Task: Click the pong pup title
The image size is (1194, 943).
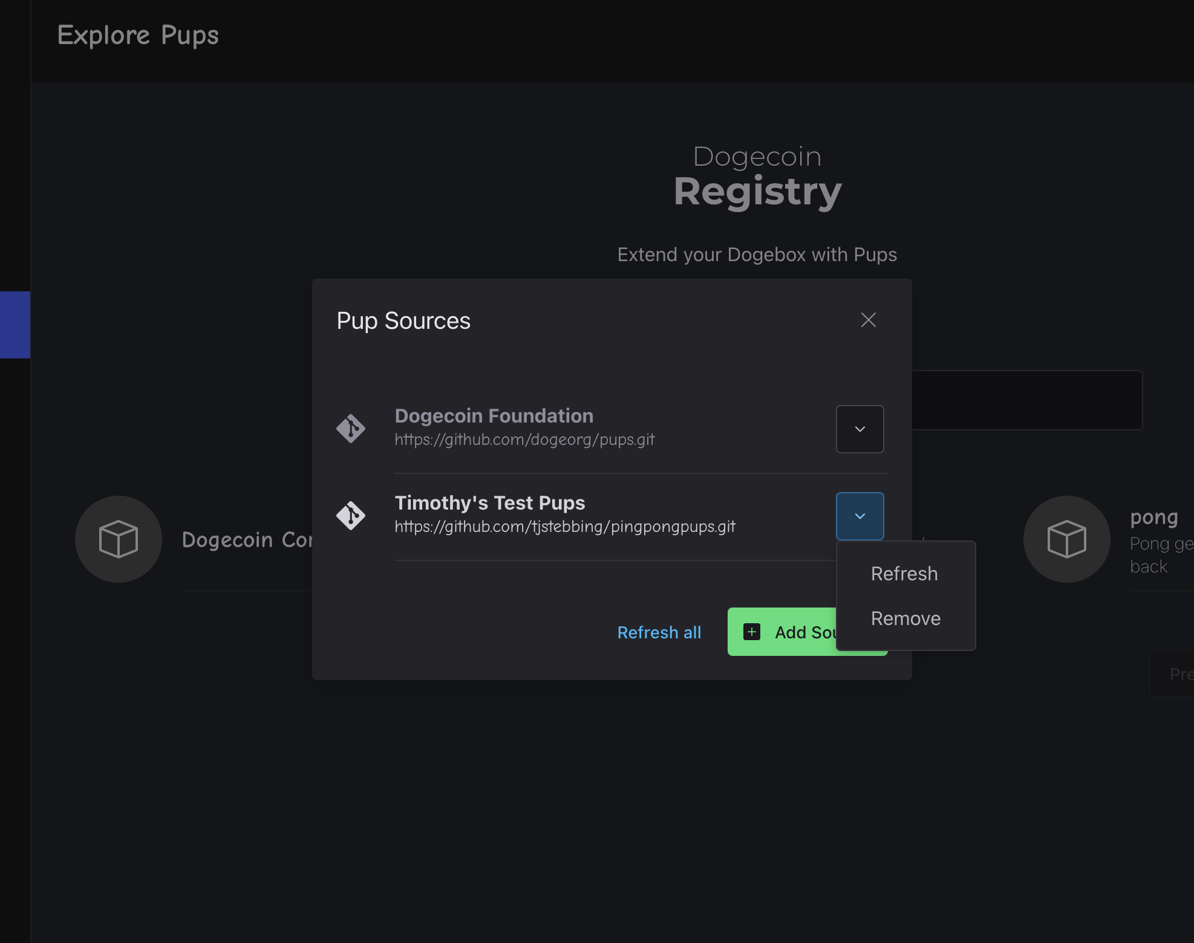Action: (1154, 517)
